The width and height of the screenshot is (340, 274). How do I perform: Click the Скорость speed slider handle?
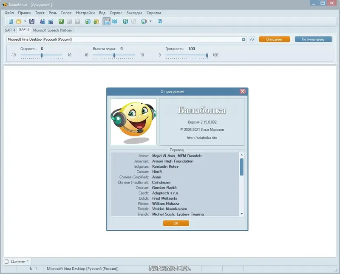tap(42, 55)
